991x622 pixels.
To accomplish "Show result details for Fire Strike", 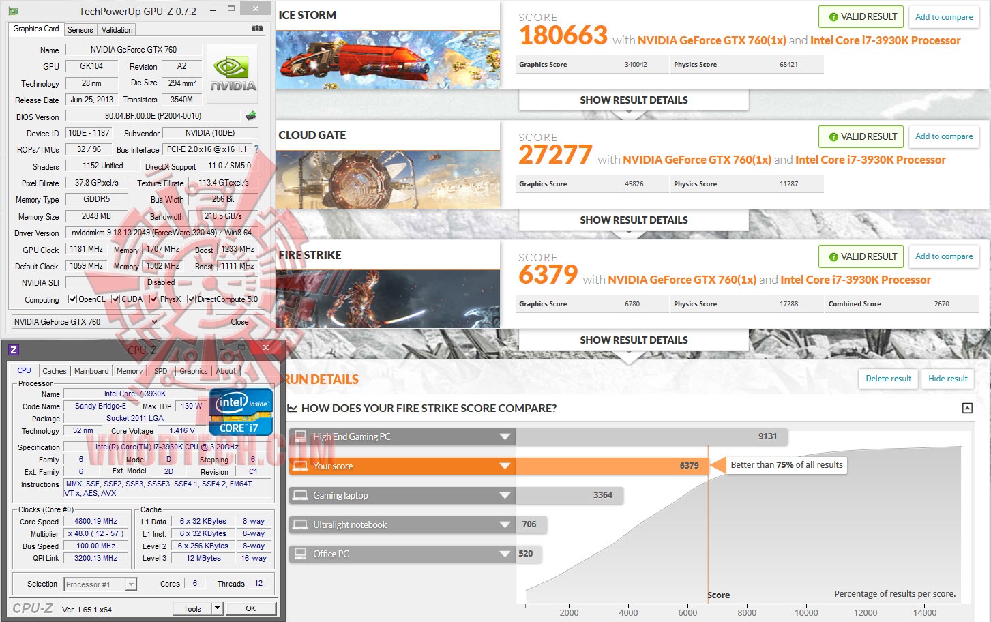I will coord(634,340).
